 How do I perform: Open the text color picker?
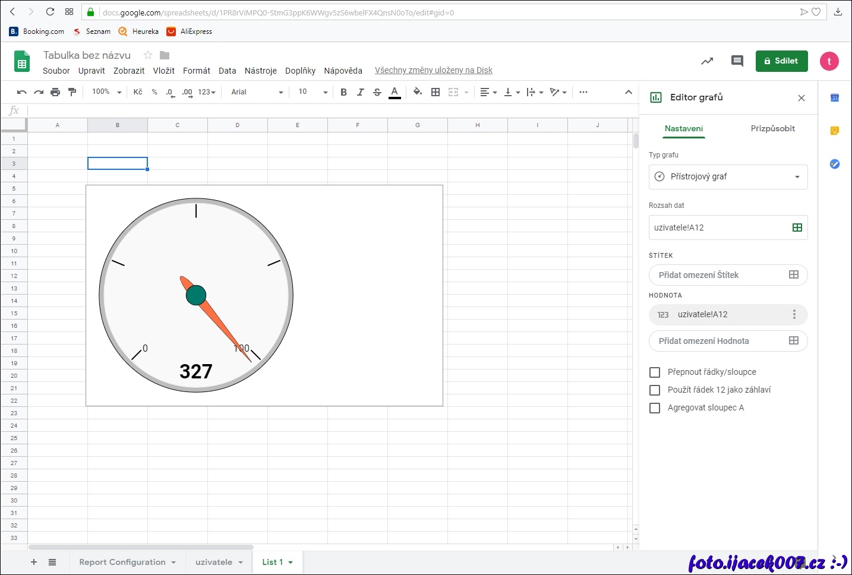395,92
